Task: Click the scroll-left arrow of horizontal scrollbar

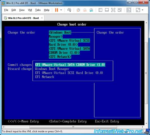Action: pyautogui.click(x=3, y=127)
